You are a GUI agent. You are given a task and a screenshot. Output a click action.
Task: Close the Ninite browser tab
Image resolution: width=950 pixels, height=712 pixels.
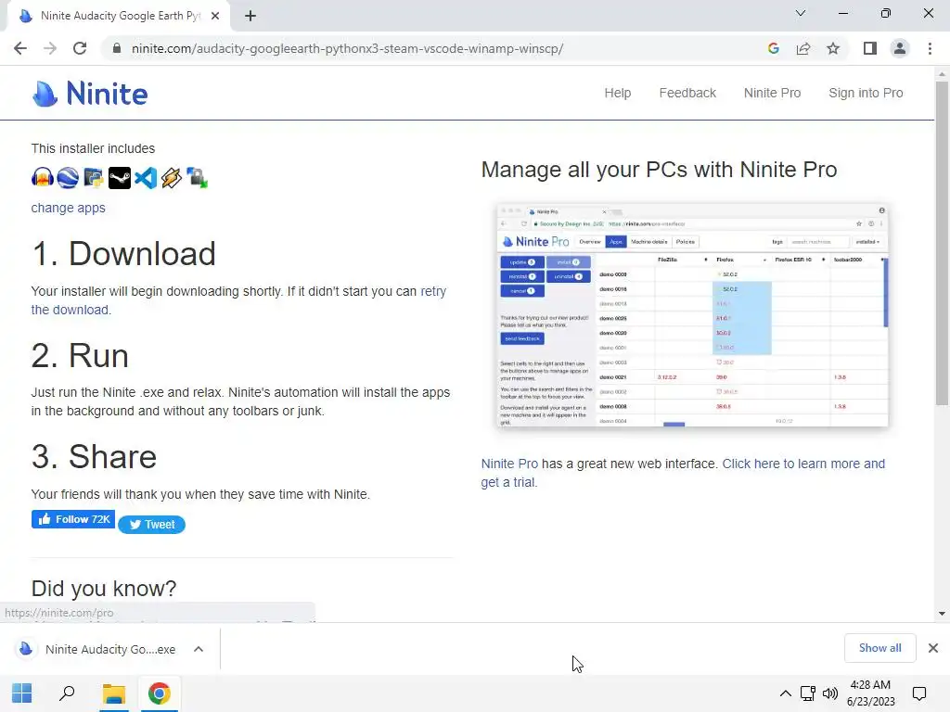[215, 16]
